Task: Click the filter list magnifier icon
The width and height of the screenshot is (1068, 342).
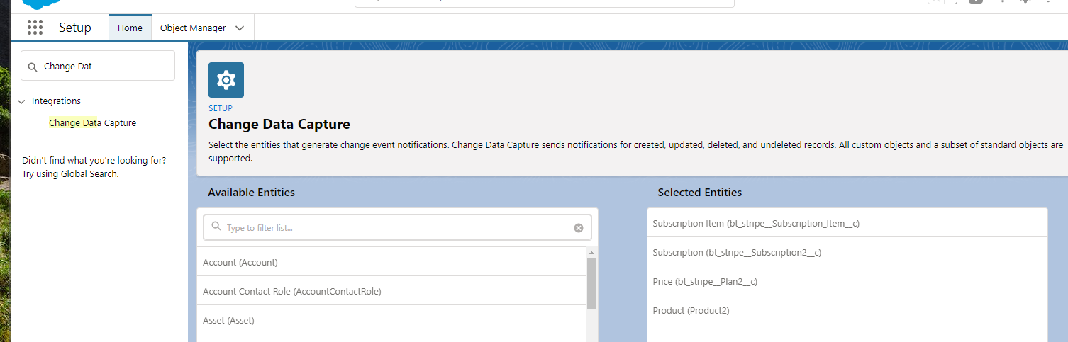Action: tap(216, 227)
